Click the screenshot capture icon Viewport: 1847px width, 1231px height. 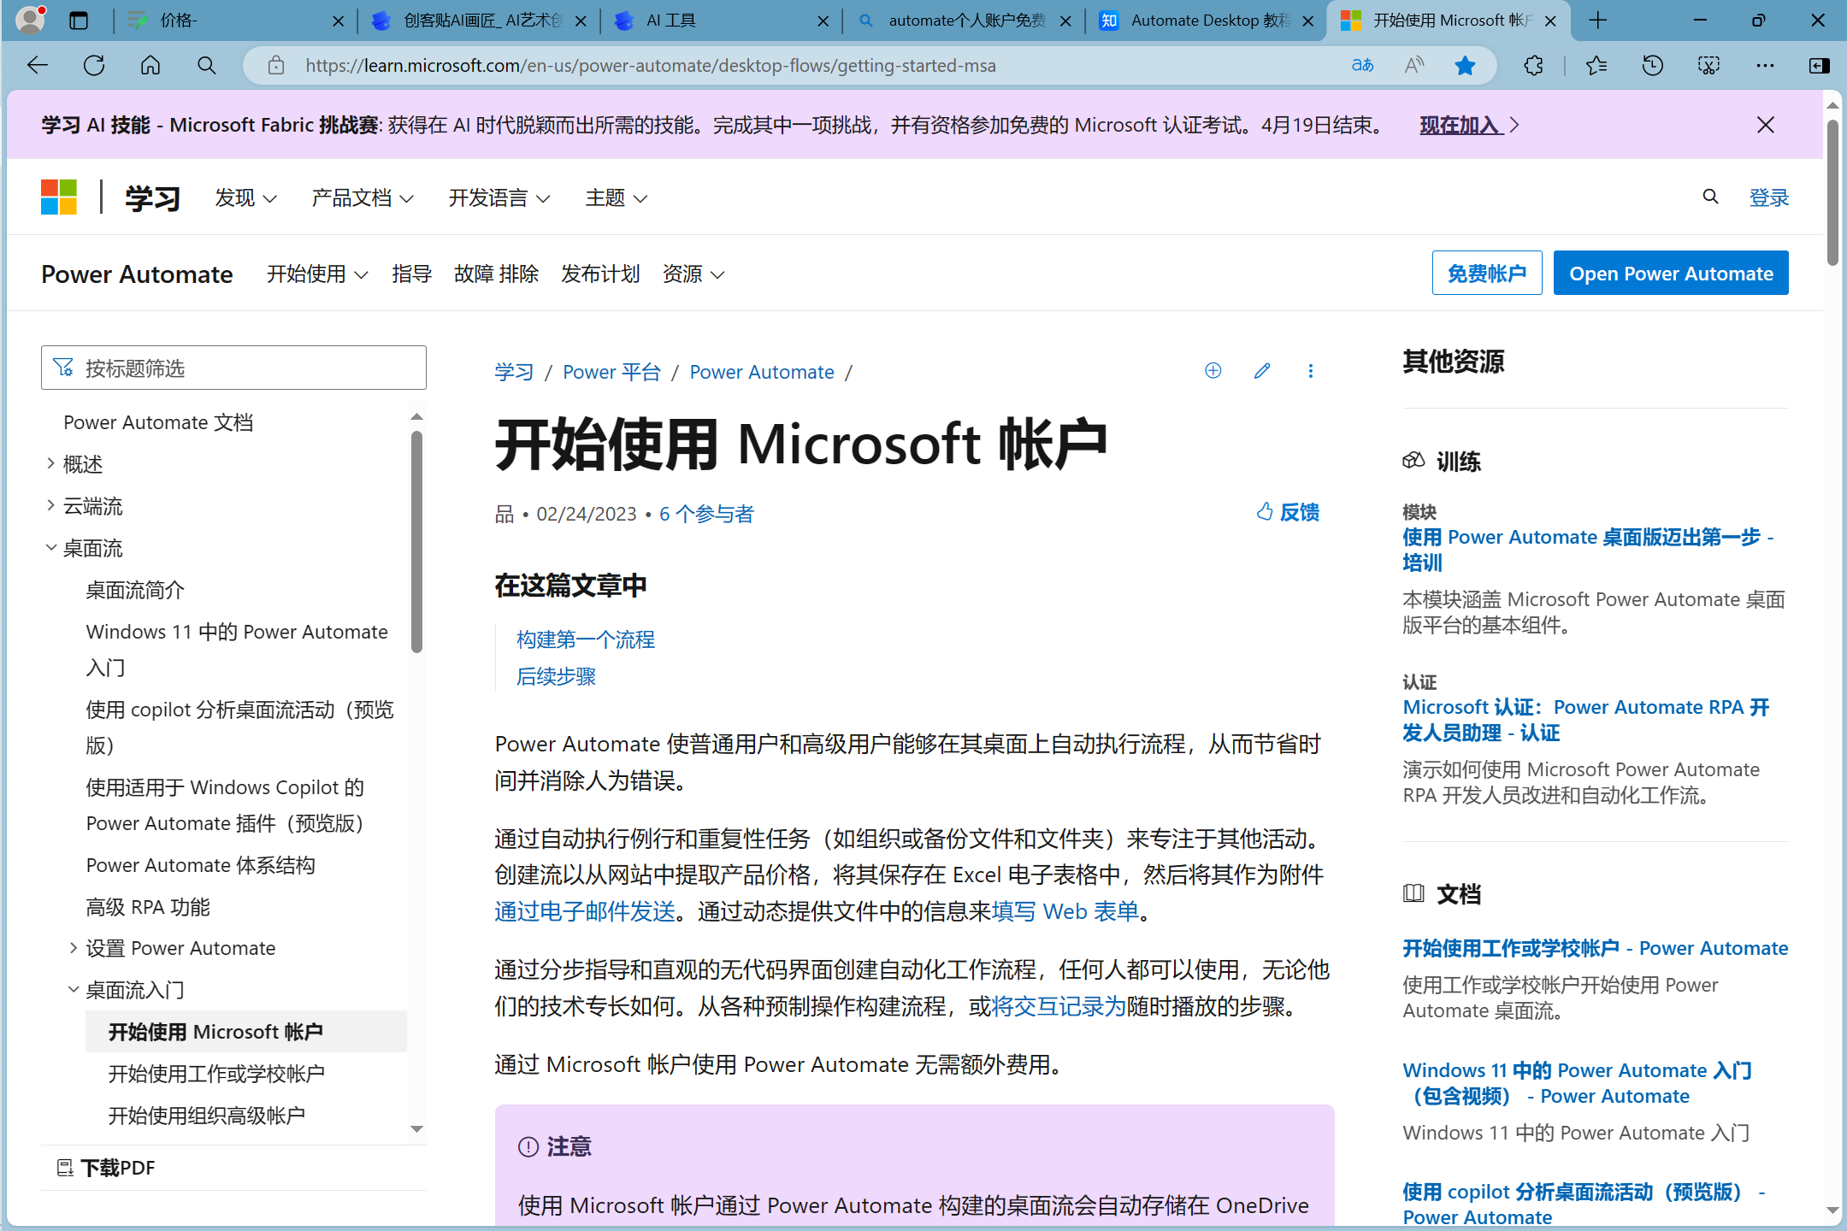pyautogui.click(x=1709, y=66)
